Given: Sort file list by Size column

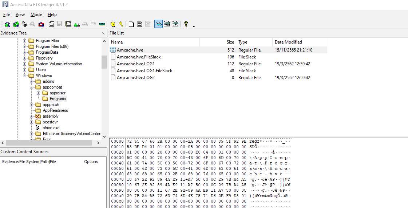Looking at the screenshot, I should (x=218, y=42).
